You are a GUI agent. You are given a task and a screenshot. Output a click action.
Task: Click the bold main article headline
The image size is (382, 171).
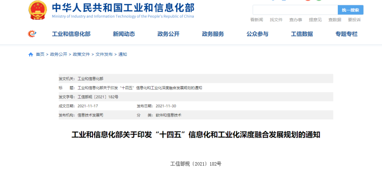point(196,135)
